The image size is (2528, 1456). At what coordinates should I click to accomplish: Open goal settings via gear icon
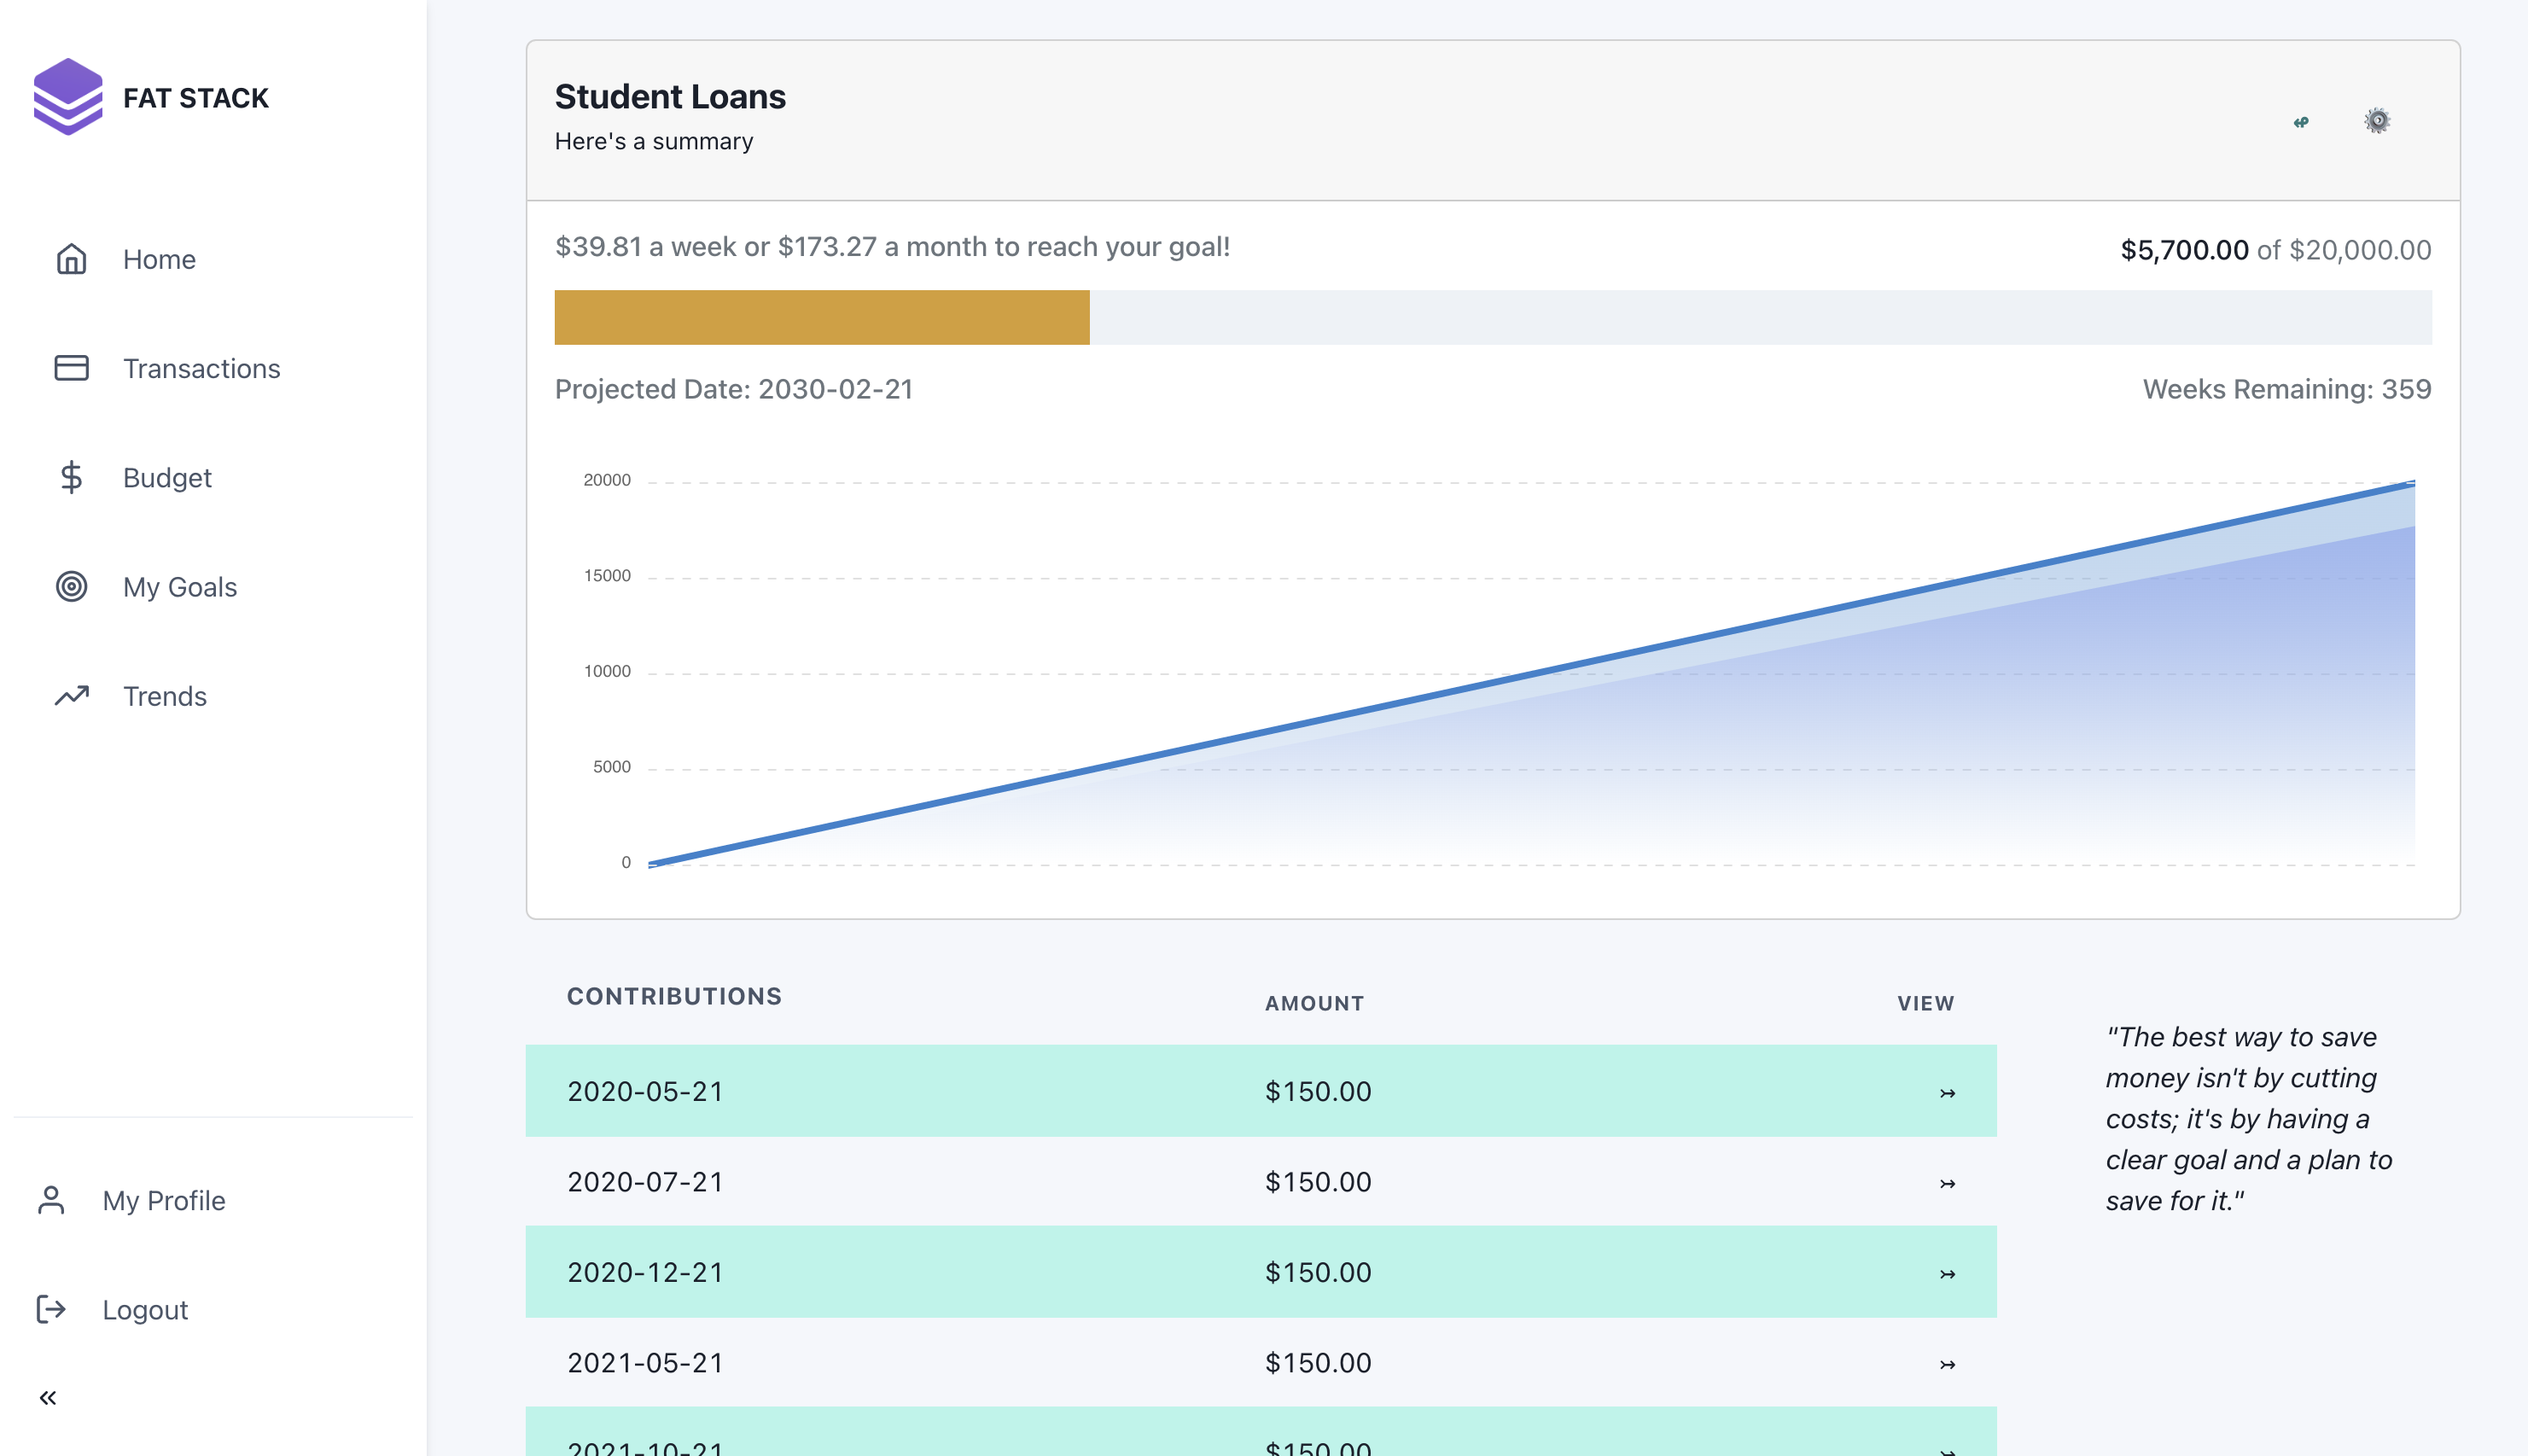(x=2377, y=121)
